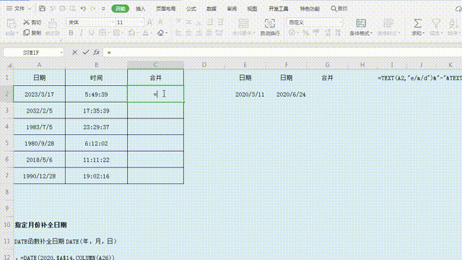Click the Increase font size icon
Image resolution: width=462 pixels, height=260 pixels.
tap(149, 22)
